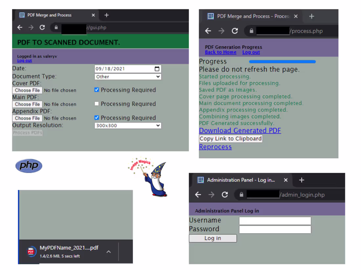Disable Processing Required for Cover PDF
Viewport: 361px width, 270px height.
(96, 90)
